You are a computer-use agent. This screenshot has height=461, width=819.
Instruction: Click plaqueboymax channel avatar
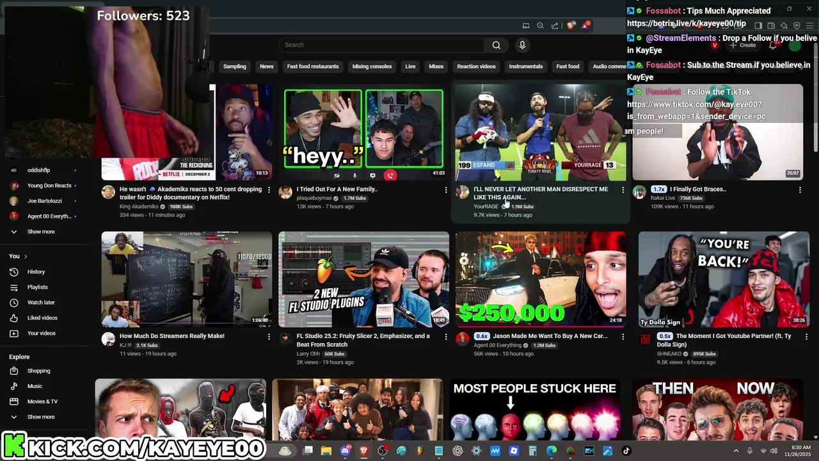tap(285, 192)
